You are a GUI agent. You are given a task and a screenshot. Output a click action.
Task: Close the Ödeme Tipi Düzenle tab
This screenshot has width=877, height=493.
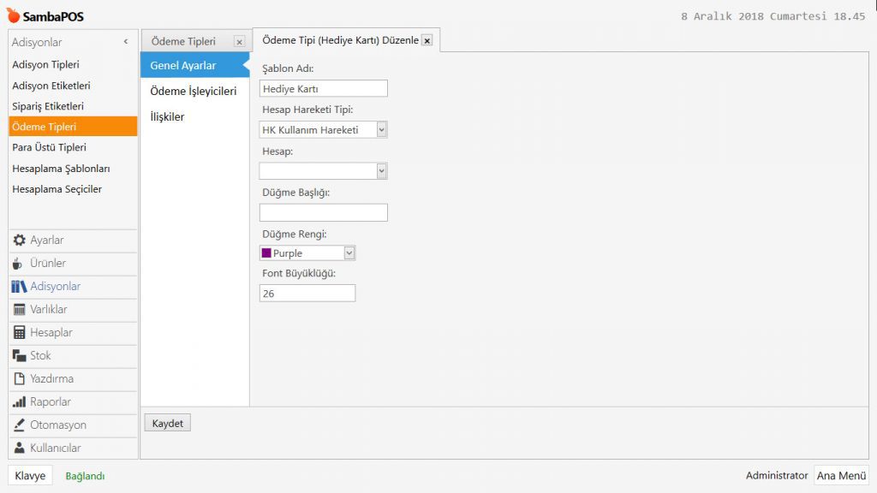(427, 40)
